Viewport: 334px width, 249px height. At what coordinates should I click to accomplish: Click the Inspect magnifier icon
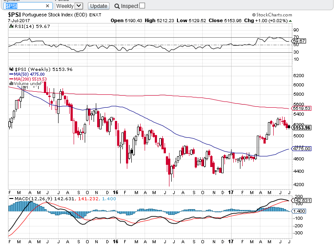[x=117, y=6]
